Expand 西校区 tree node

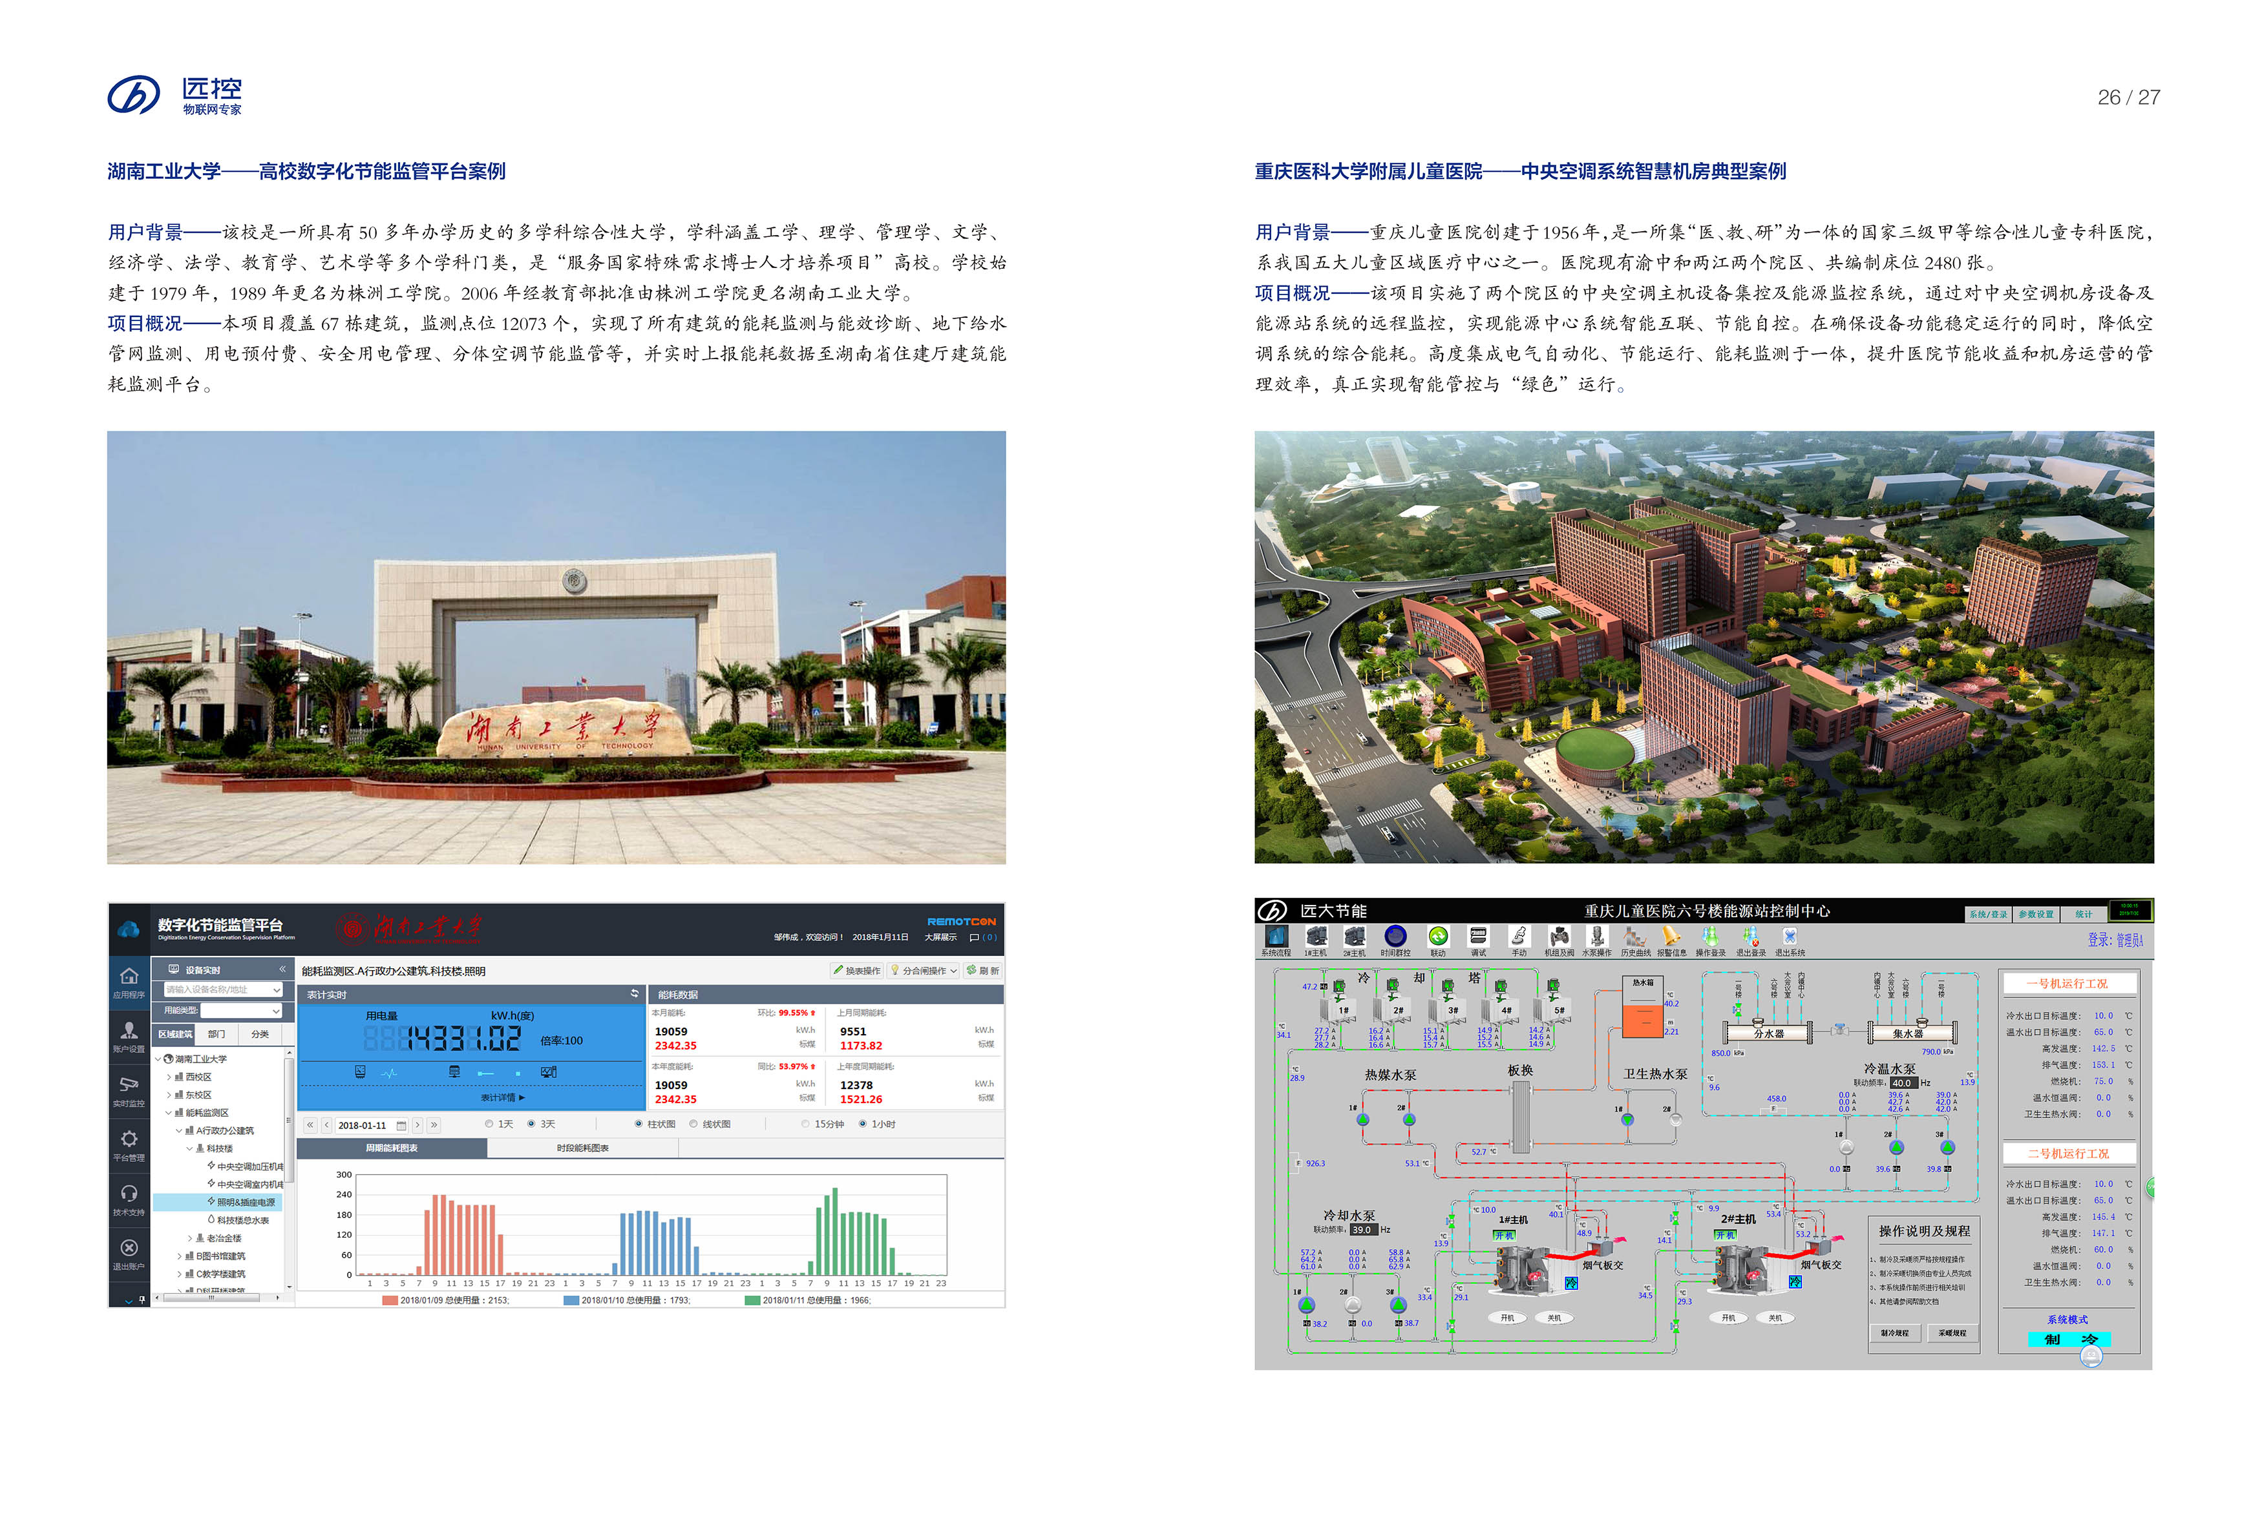point(169,1077)
